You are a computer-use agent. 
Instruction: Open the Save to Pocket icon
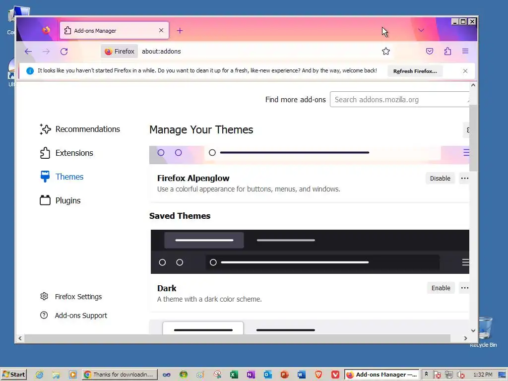(430, 51)
